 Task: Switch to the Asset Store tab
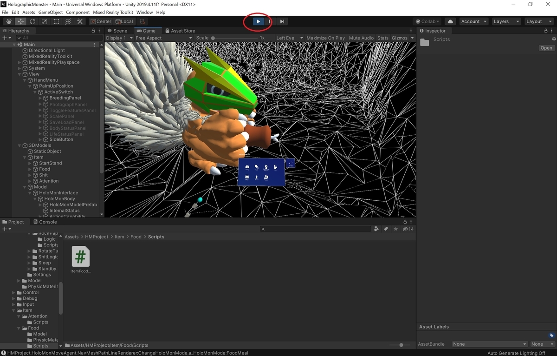coord(180,31)
